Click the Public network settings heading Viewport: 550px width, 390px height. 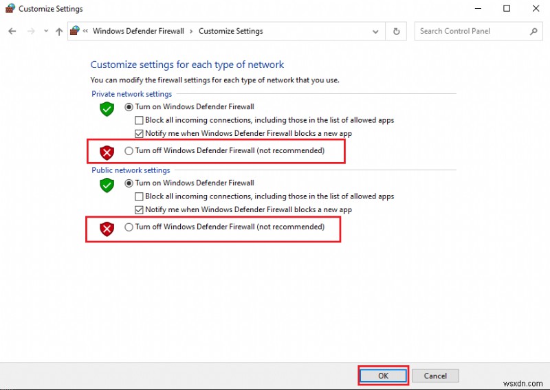[131, 170]
